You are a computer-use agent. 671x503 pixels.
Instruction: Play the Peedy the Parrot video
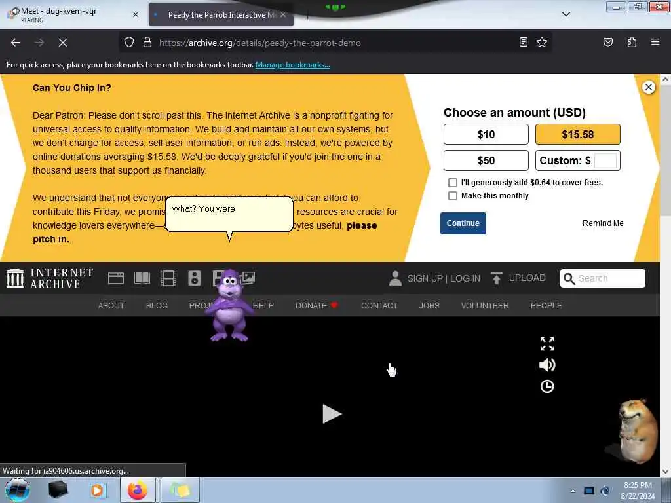(x=332, y=414)
